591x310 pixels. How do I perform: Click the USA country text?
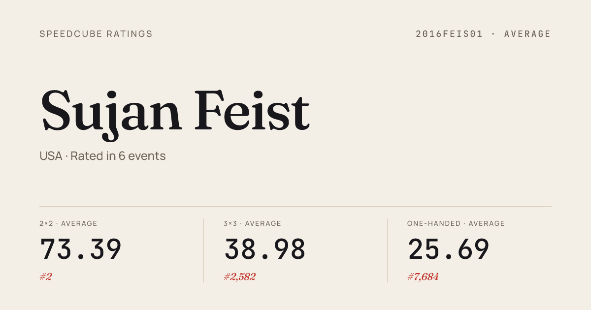(x=51, y=156)
